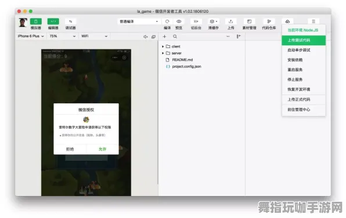This screenshot has width=346, height=218.
Task: Click the search icon in file panel
Action: (x=175, y=37)
